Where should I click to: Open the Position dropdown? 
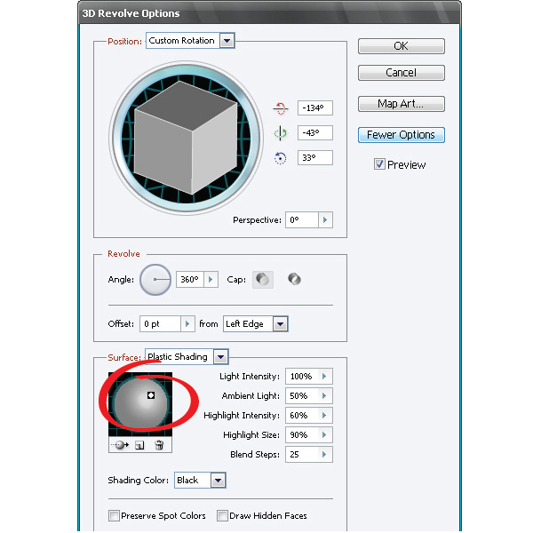coord(227,41)
